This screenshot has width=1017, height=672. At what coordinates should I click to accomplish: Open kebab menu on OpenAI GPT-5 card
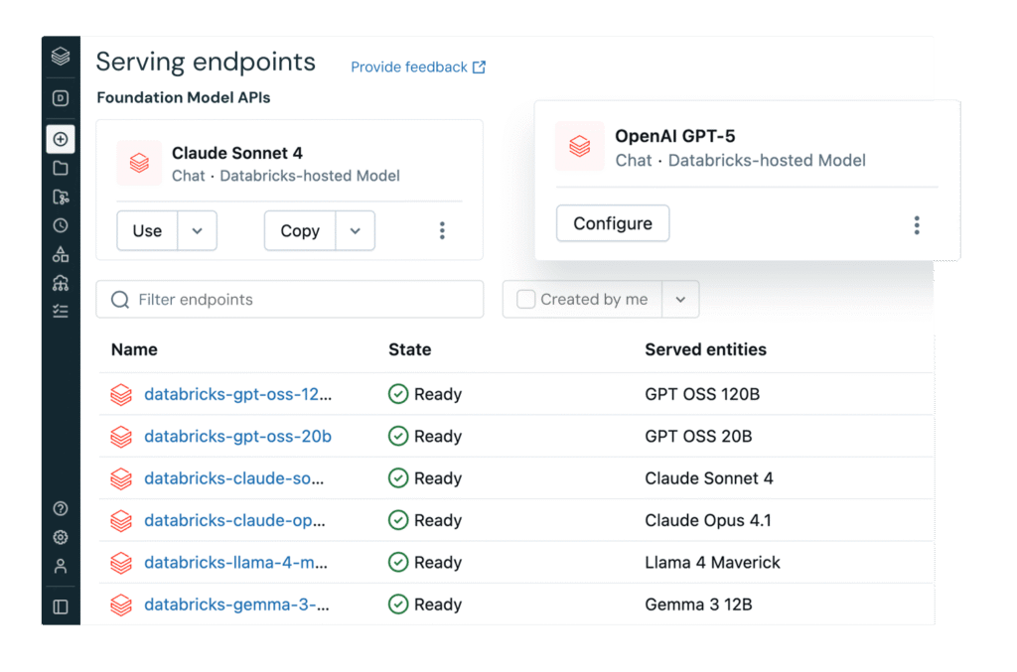917,225
